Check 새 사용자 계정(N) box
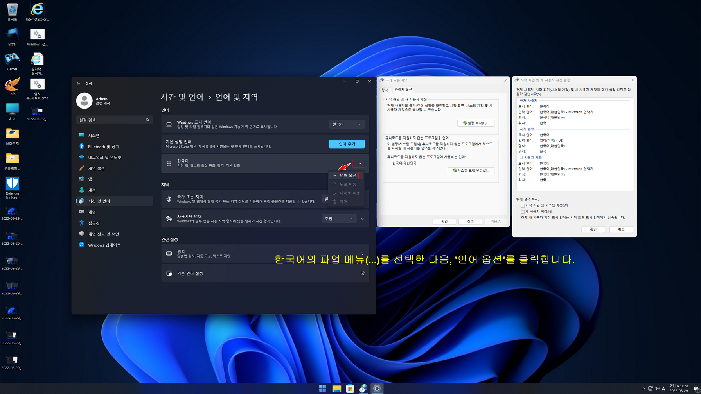The height and width of the screenshot is (394, 701). [523, 211]
